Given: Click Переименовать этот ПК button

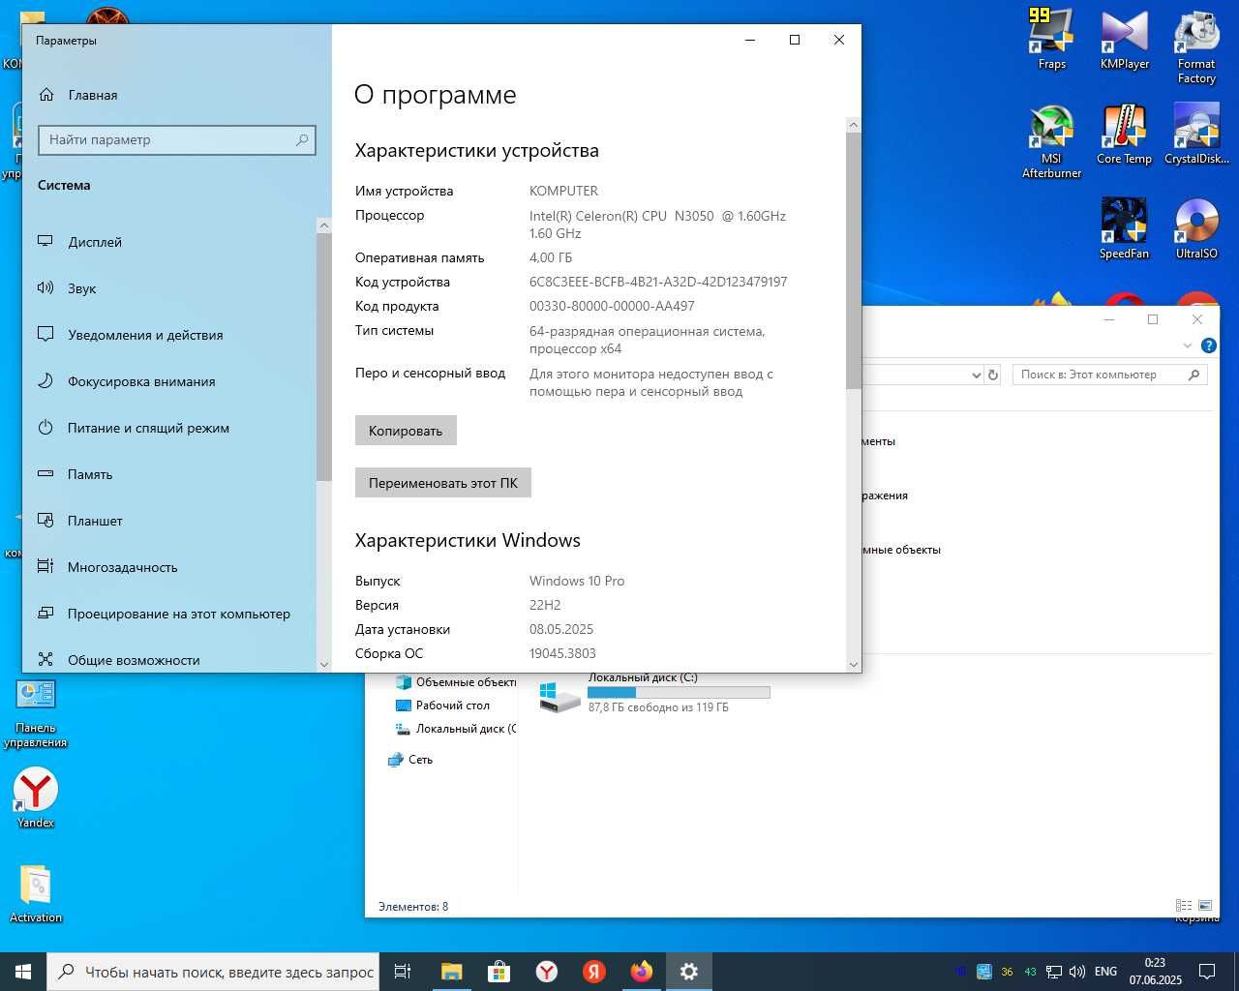Looking at the screenshot, I should (x=443, y=483).
